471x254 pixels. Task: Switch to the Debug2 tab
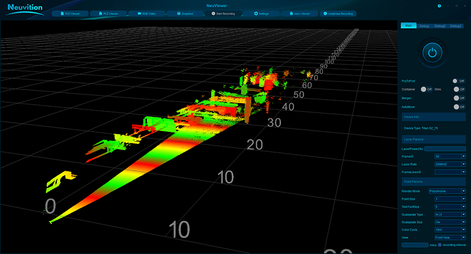point(440,26)
